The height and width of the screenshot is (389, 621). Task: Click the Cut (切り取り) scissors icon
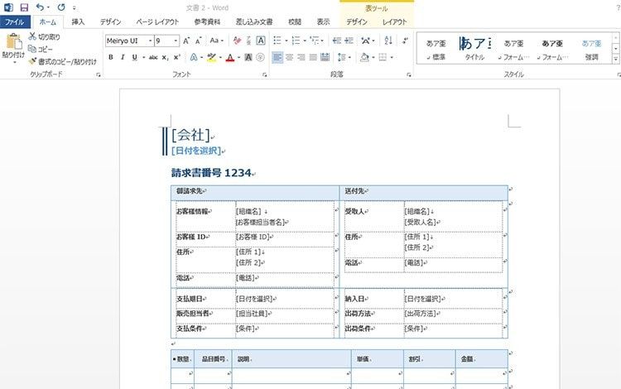pyautogui.click(x=32, y=37)
